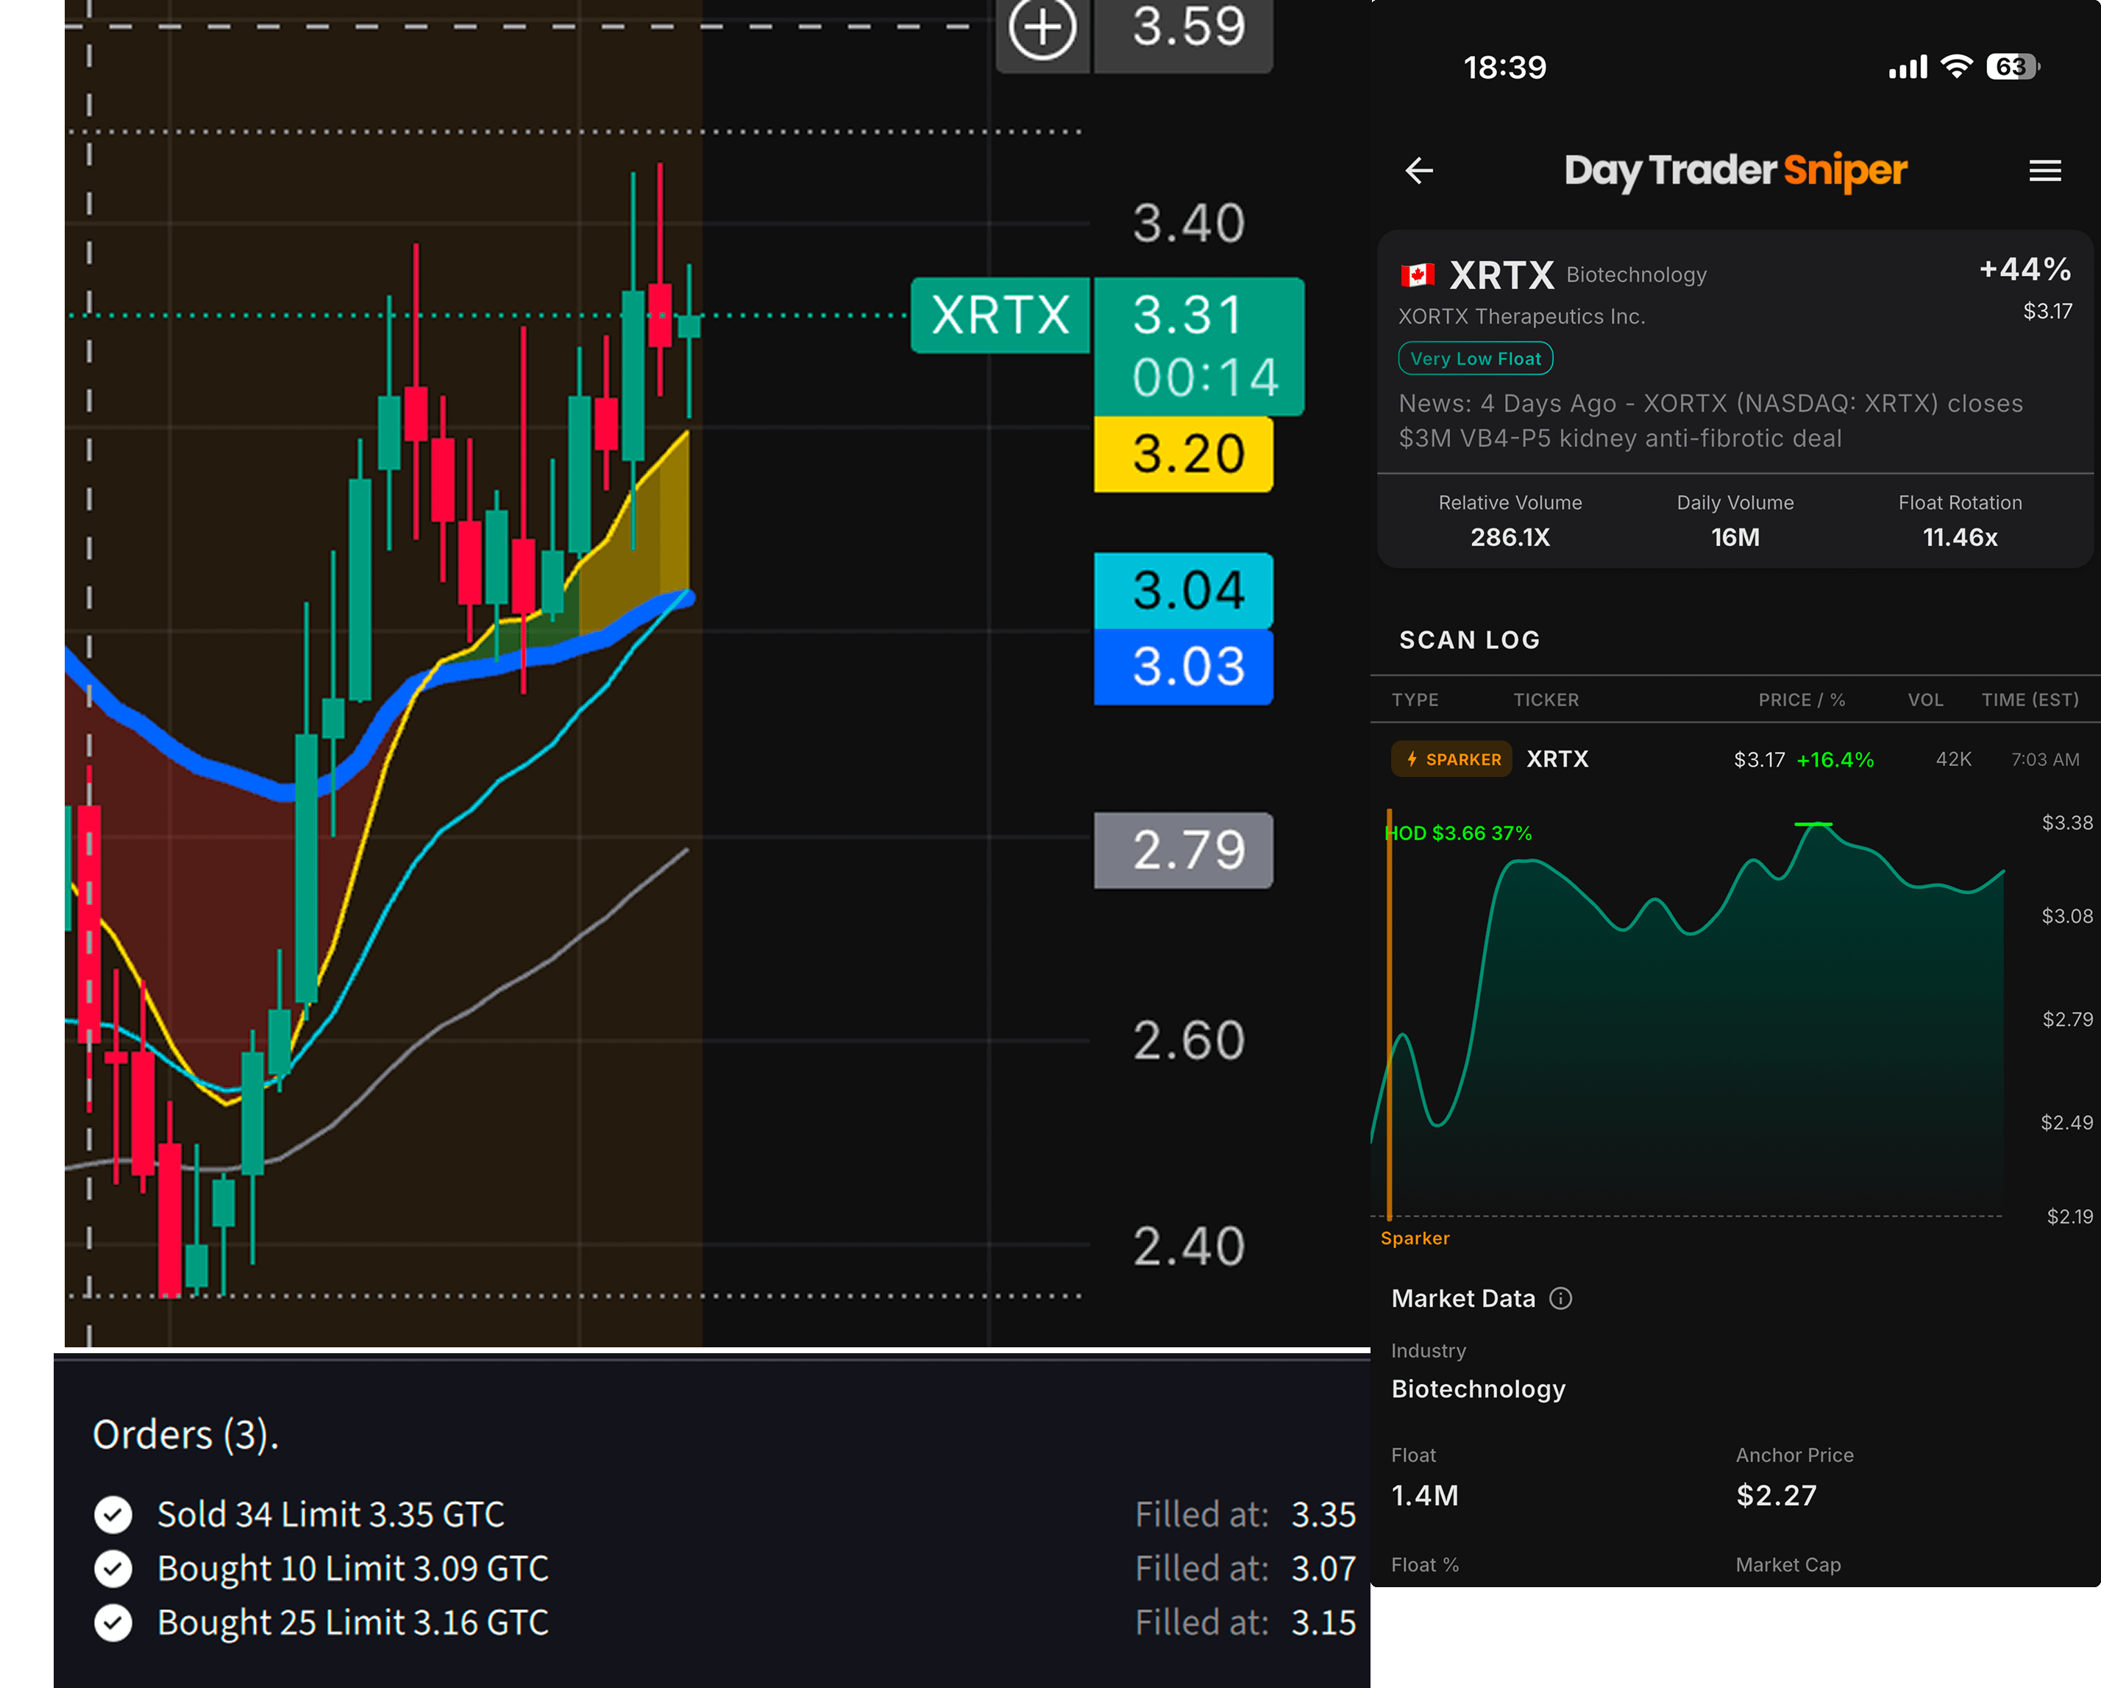Click checkmark for Bought 25 Limit order

[113, 1623]
